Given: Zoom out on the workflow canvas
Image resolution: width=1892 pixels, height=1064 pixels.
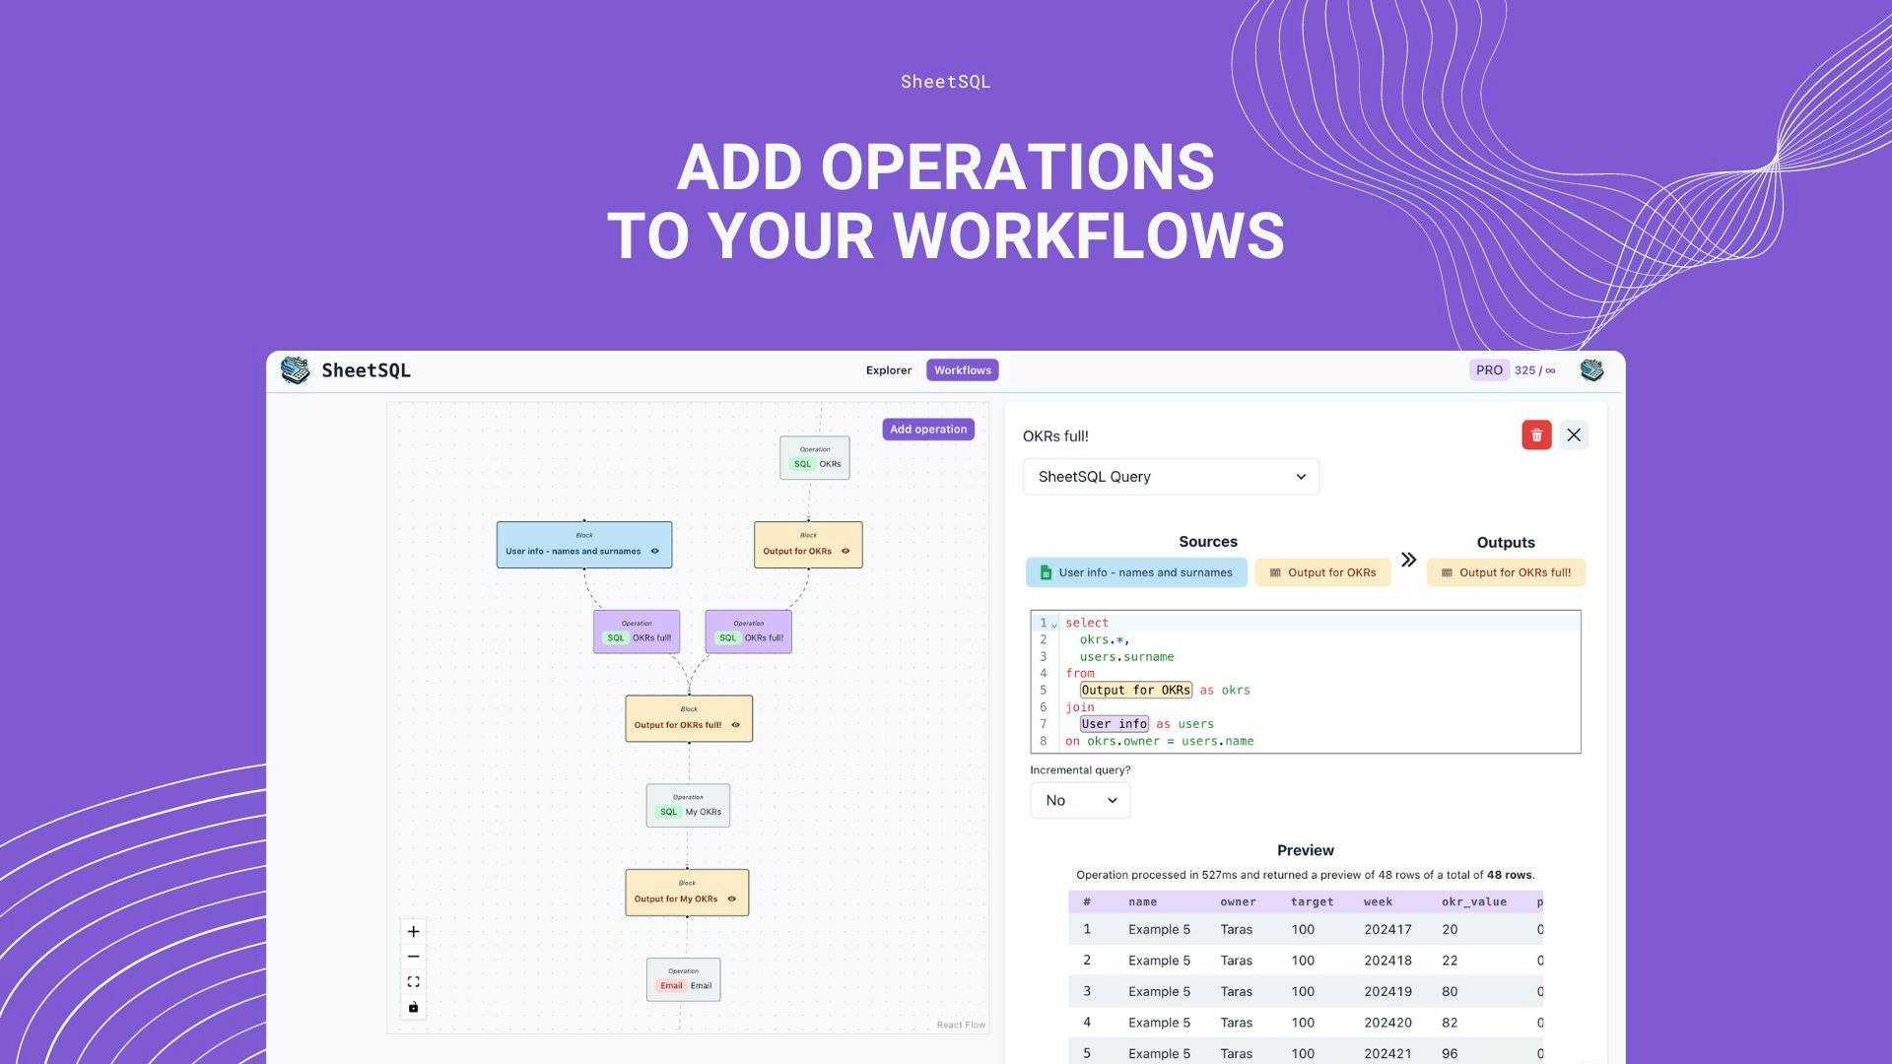Looking at the screenshot, I should 414,957.
